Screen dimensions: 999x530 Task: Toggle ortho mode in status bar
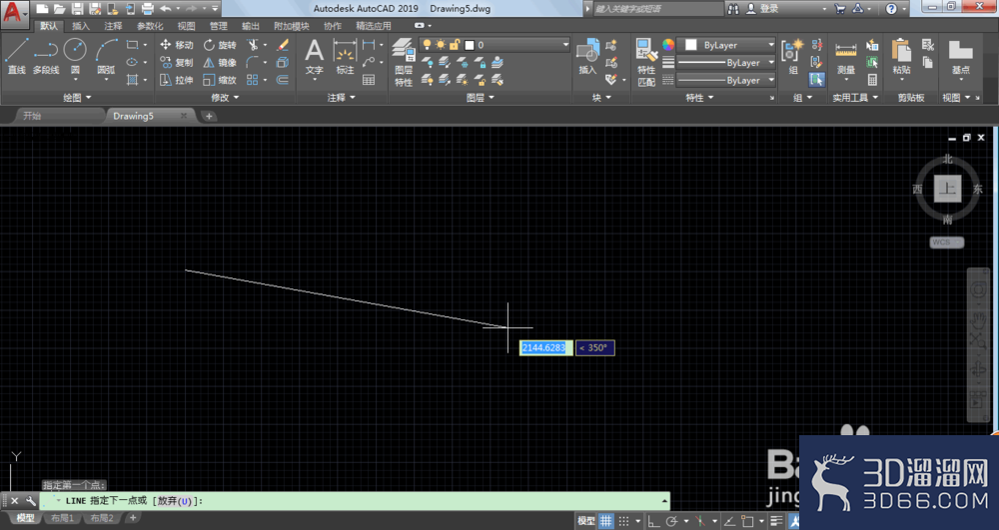coord(653,521)
